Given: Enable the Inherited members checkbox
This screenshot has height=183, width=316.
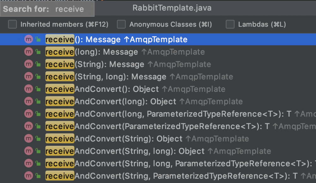Looking at the screenshot, I should pyautogui.click(x=12, y=24).
